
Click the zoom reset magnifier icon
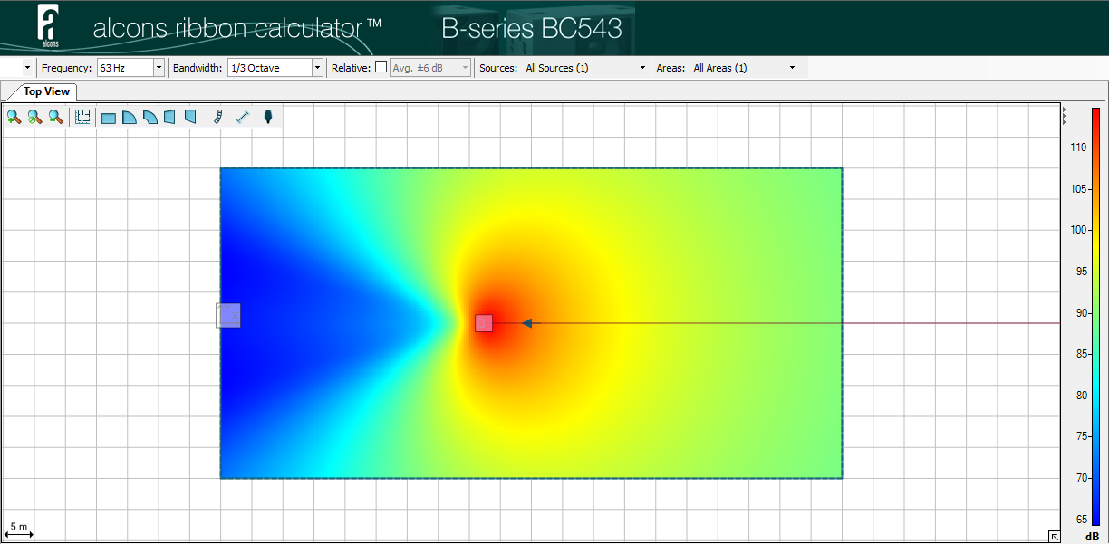pos(34,117)
